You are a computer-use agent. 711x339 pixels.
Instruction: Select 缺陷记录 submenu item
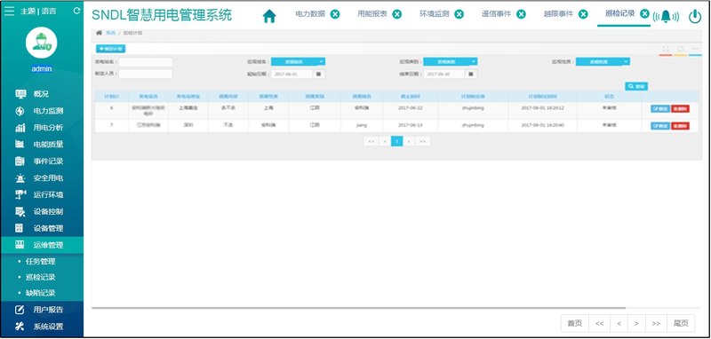(x=40, y=293)
